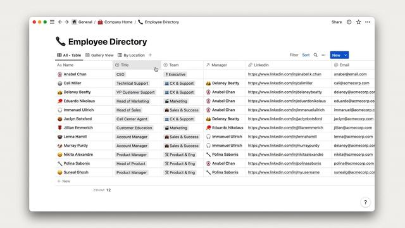The width and height of the screenshot is (405, 228).
Task: Switch to the Gallery View tab
Action: coord(99,55)
